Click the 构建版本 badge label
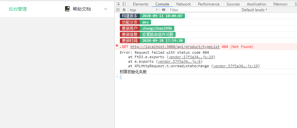The image size is (297, 128). tap(130, 16)
